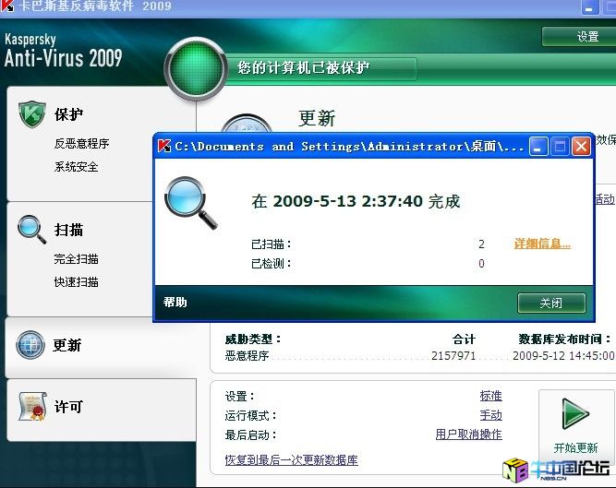Click 帮助 in scan dialog footer
This screenshot has width=616, height=488.
pyautogui.click(x=175, y=302)
